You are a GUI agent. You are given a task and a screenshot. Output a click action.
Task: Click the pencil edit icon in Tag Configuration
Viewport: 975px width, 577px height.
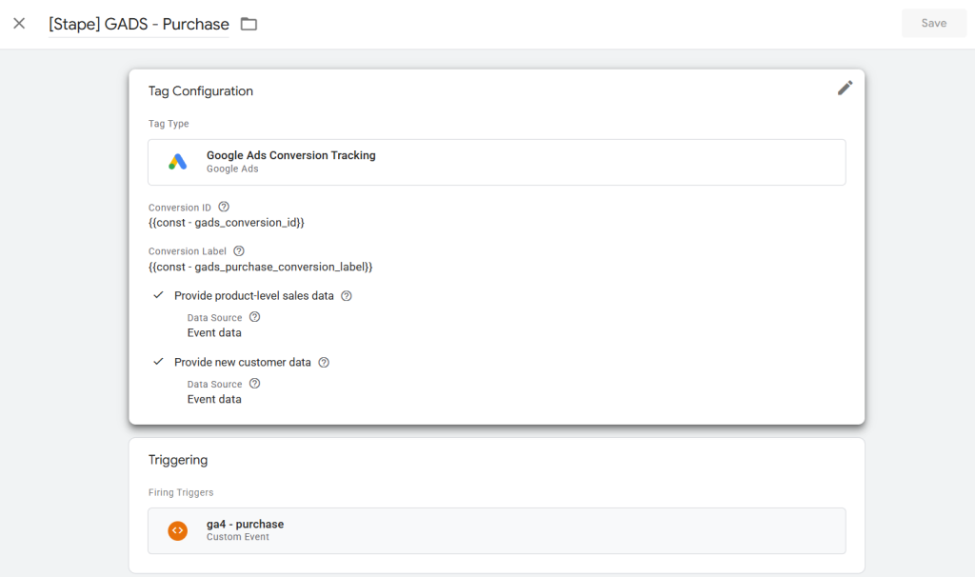845,89
